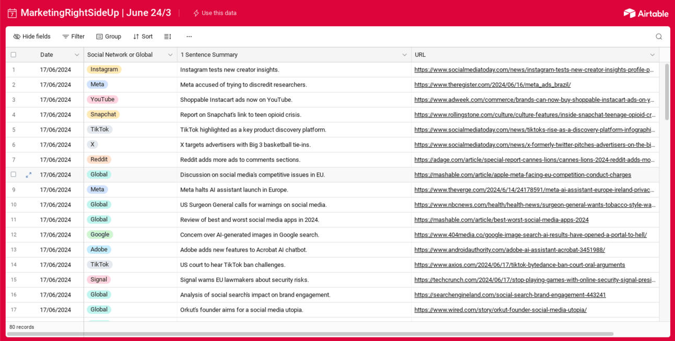Click the calendar icon beside the title

tap(12, 13)
